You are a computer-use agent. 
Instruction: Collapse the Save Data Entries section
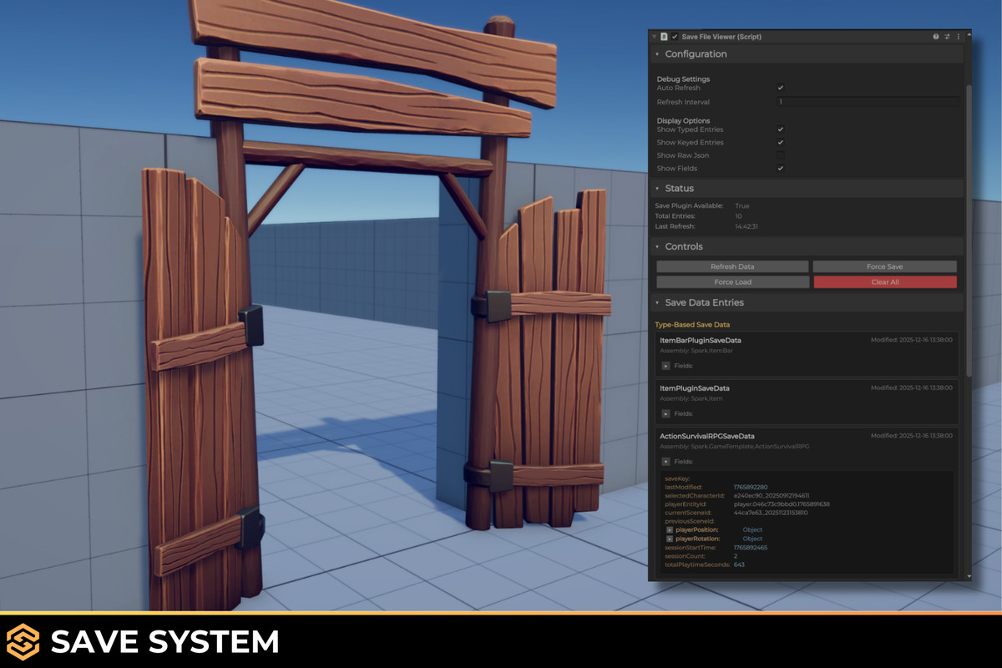click(x=658, y=302)
